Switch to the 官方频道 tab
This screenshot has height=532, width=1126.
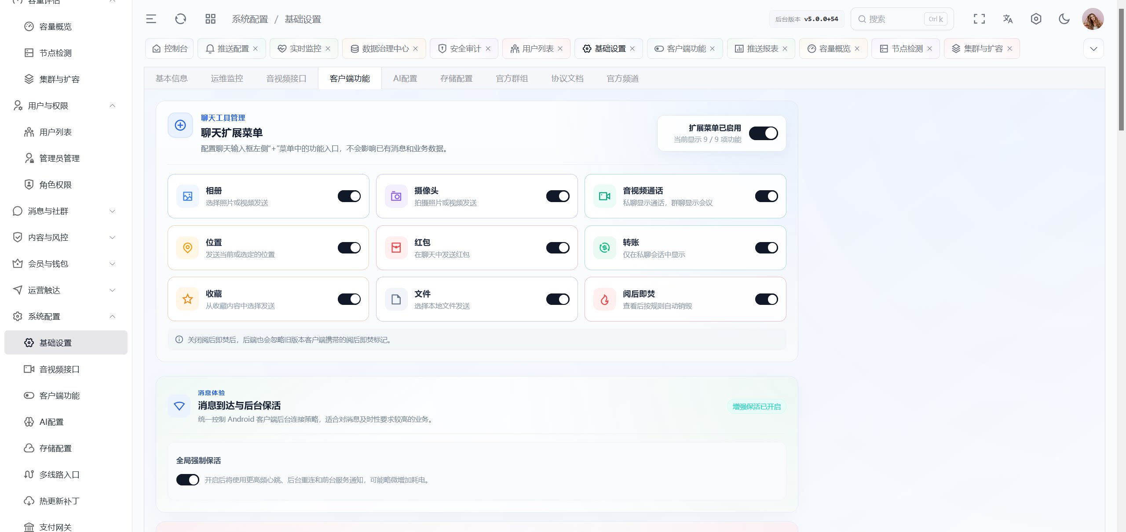click(623, 78)
